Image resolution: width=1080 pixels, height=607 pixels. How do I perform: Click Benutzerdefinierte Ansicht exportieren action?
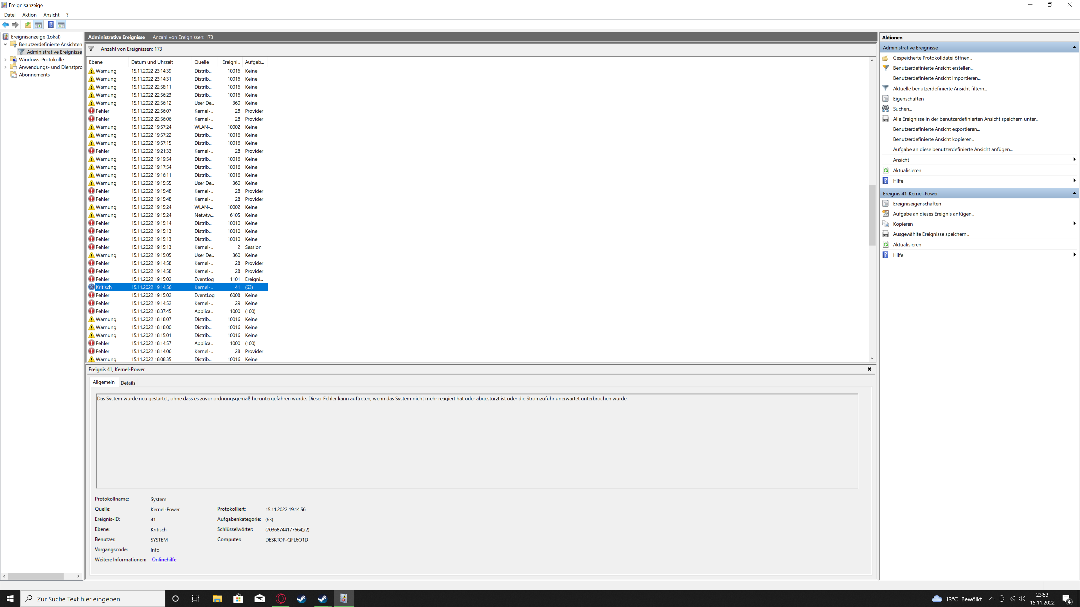[x=936, y=129]
